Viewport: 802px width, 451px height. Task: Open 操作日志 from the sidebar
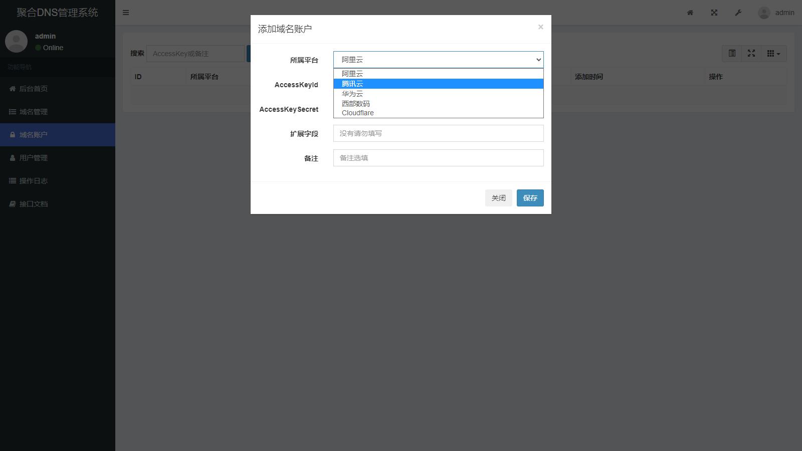click(34, 181)
